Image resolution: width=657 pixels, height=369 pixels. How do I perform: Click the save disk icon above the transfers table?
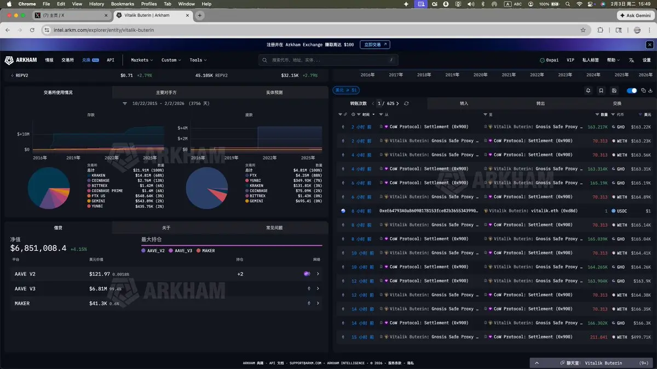coord(614,91)
